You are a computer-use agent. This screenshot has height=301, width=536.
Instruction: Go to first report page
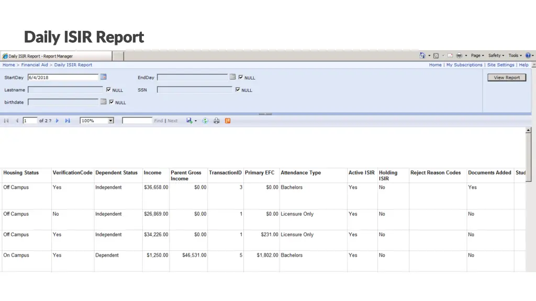pyautogui.click(x=6, y=121)
